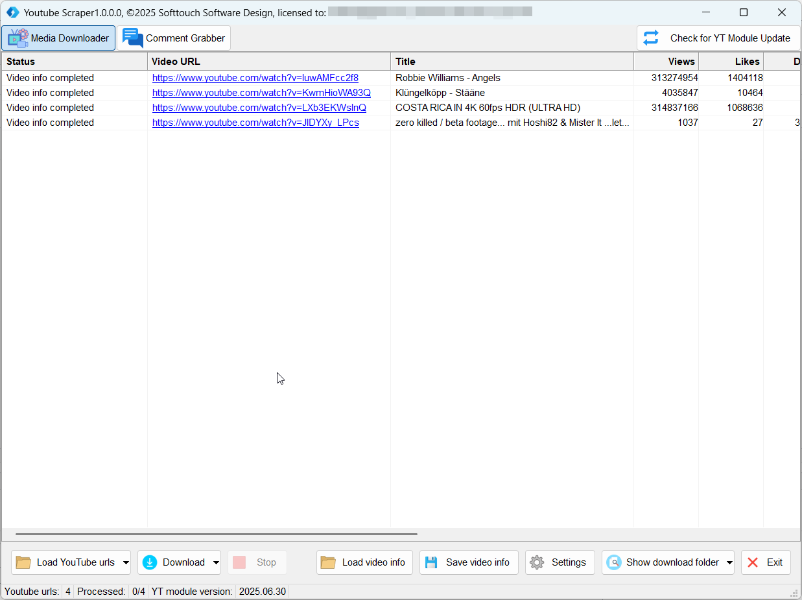
Task: Click the Load video info folder icon
Action: (x=328, y=562)
